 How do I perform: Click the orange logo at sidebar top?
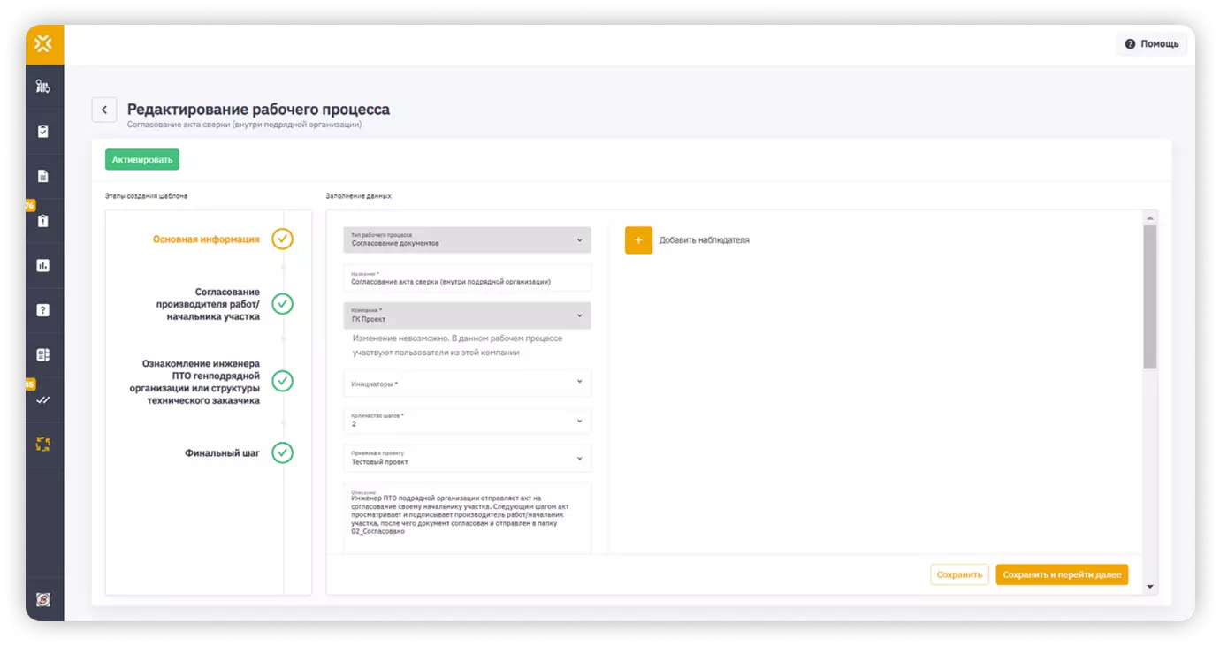43,44
